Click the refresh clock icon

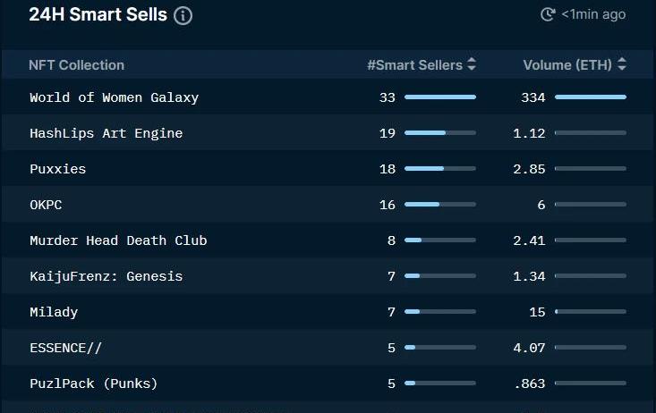click(x=548, y=14)
